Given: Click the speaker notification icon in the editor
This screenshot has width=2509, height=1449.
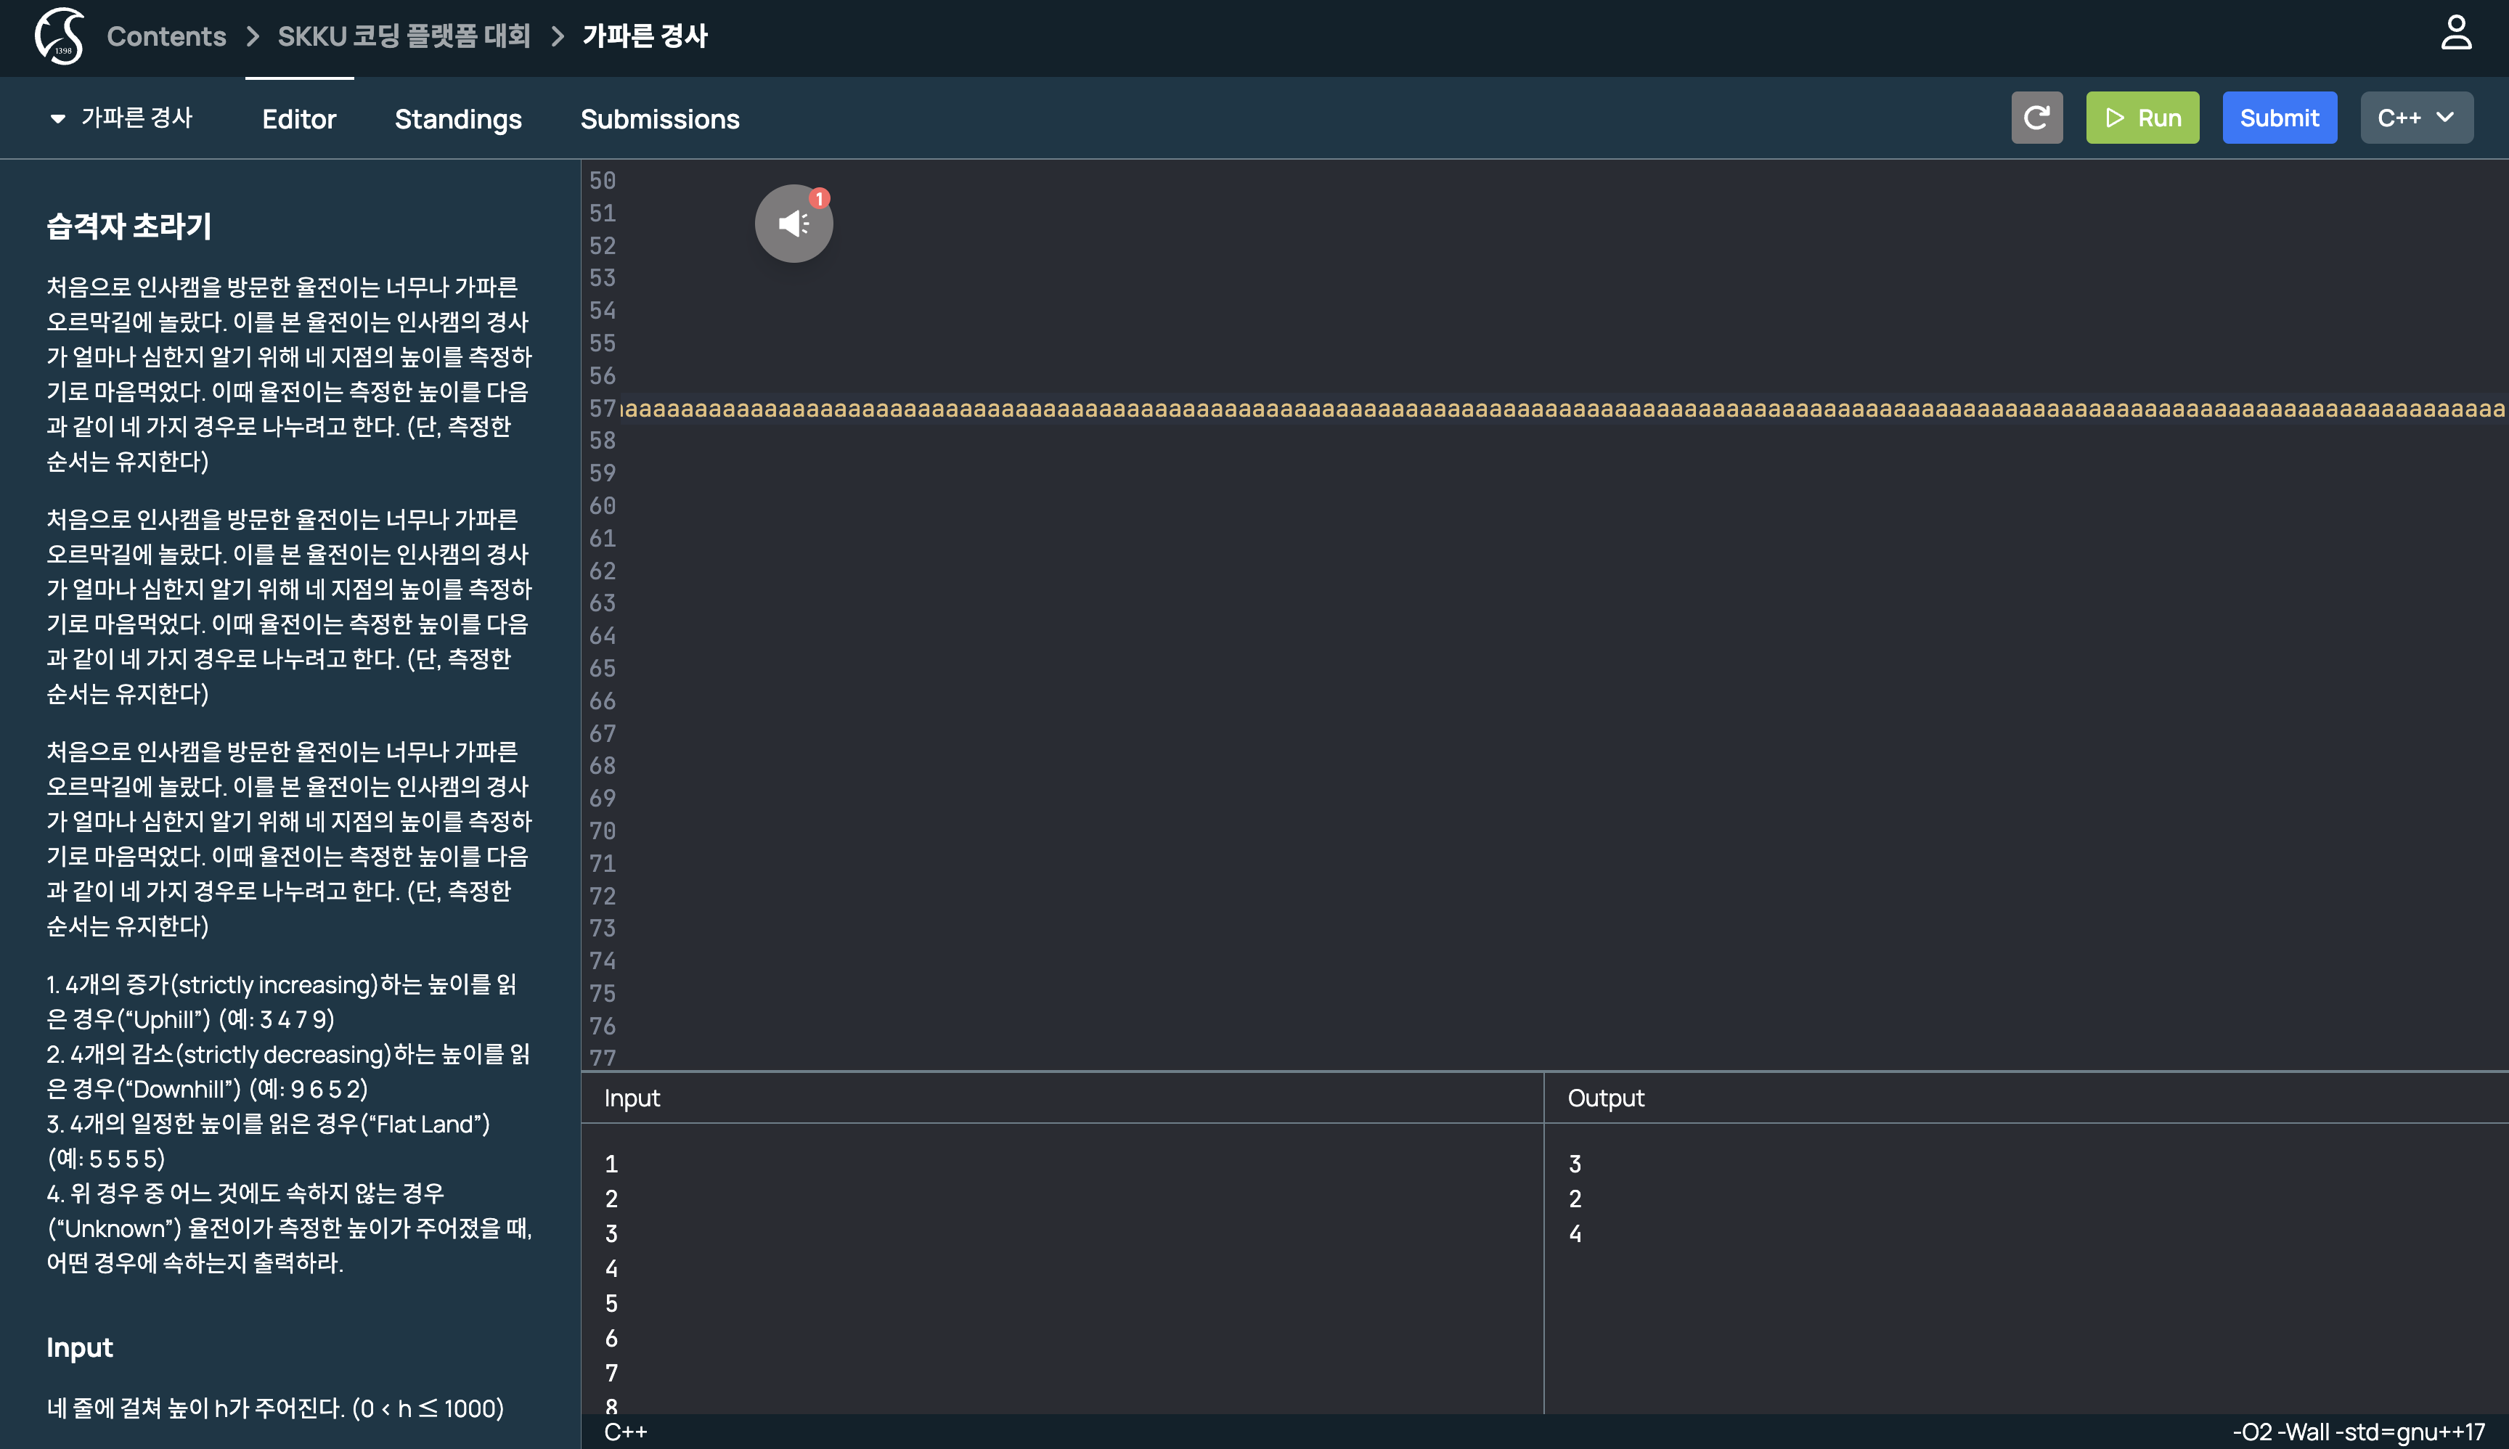Looking at the screenshot, I should [794, 223].
